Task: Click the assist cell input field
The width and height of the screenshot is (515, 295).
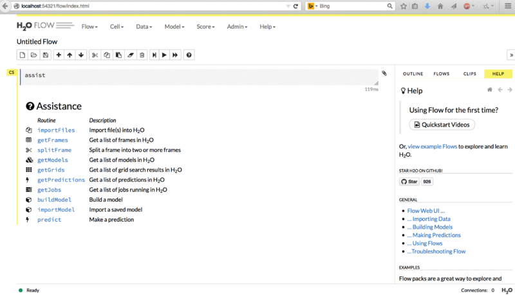Action: pos(200,77)
